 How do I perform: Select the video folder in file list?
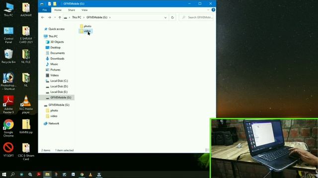coord(85,31)
